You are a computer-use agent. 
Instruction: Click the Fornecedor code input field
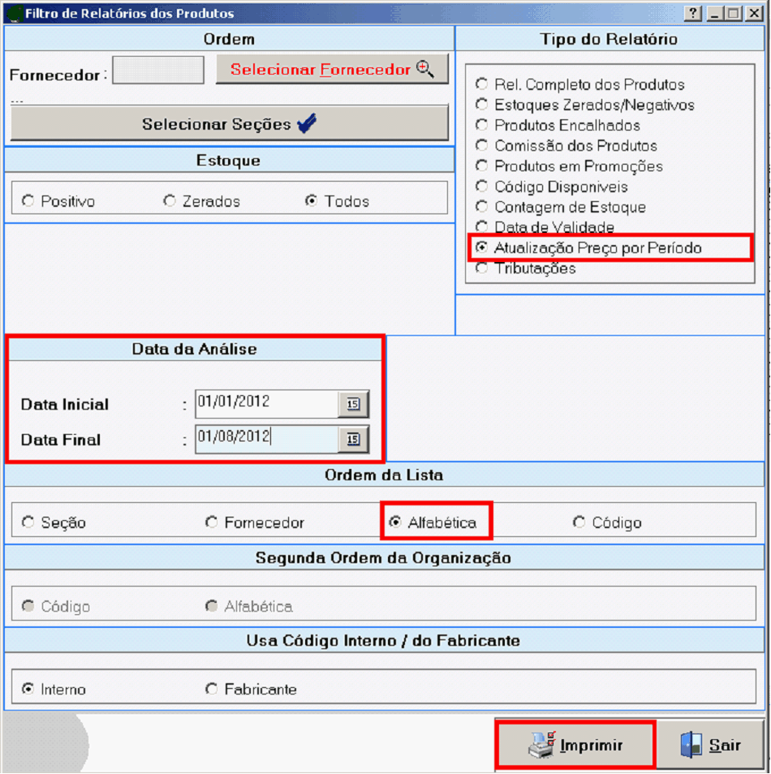pyautogui.click(x=158, y=71)
